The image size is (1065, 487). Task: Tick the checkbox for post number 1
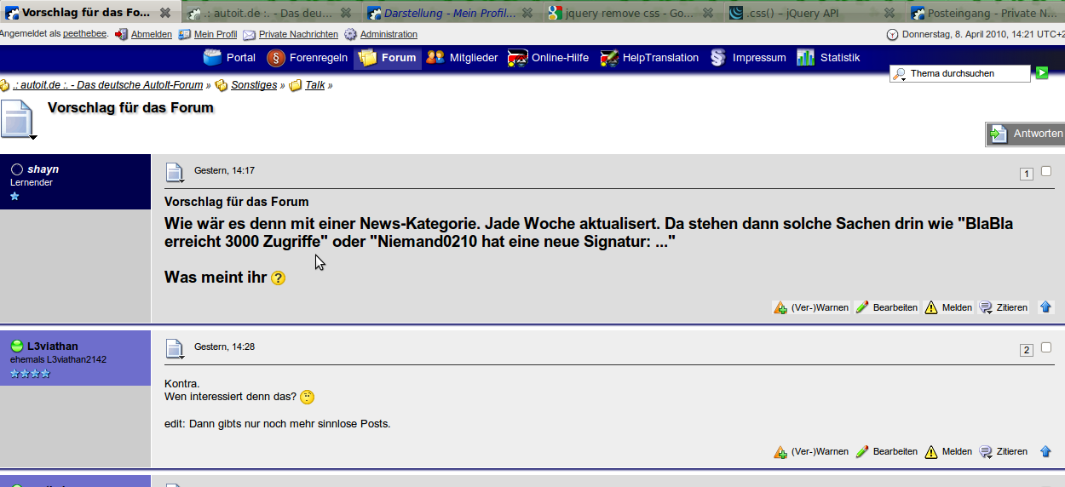1046,171
